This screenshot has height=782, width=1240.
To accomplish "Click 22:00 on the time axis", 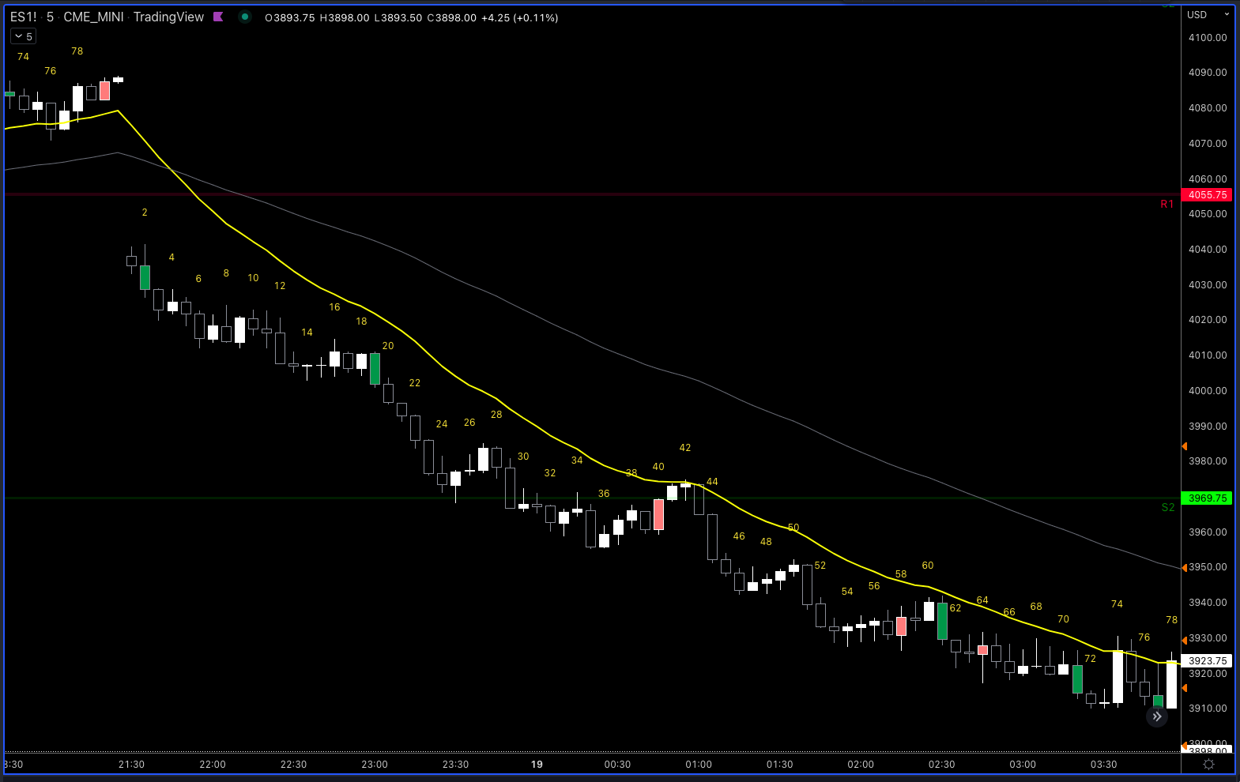I will coord(213,765).
